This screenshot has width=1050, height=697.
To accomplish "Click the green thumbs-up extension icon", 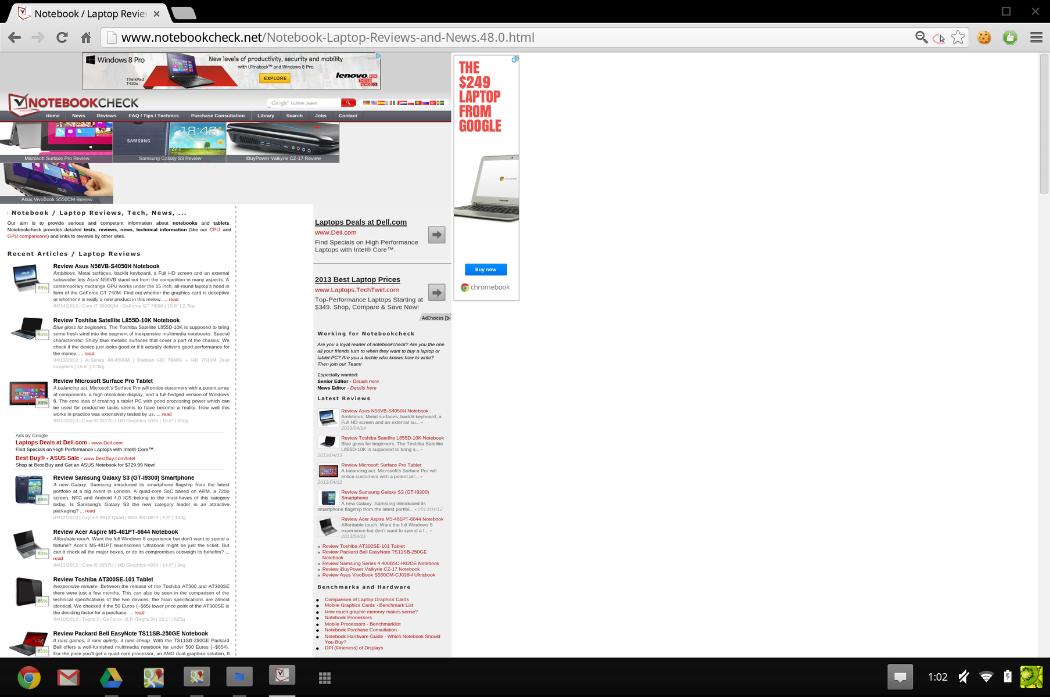I will [1010, 38].
